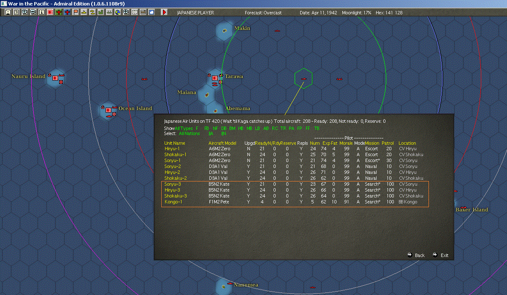Click the cloud weather toolbar icon
The height and width of the screenshot is (295, 507).
[x=152, y=13]
